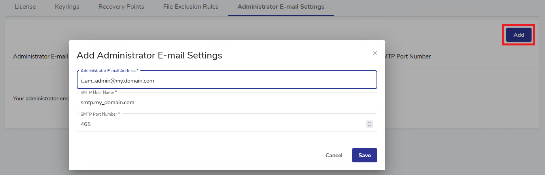Focus the SMTP Host Name field
The image size is (545, 175).
coord(226,102)
